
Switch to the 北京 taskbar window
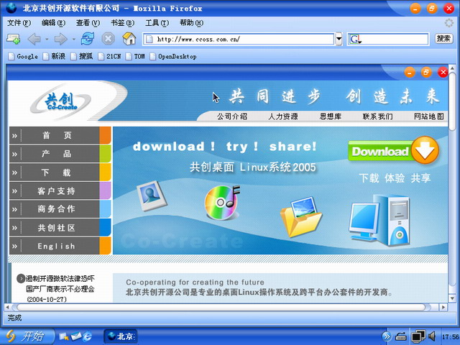[121, 336]
